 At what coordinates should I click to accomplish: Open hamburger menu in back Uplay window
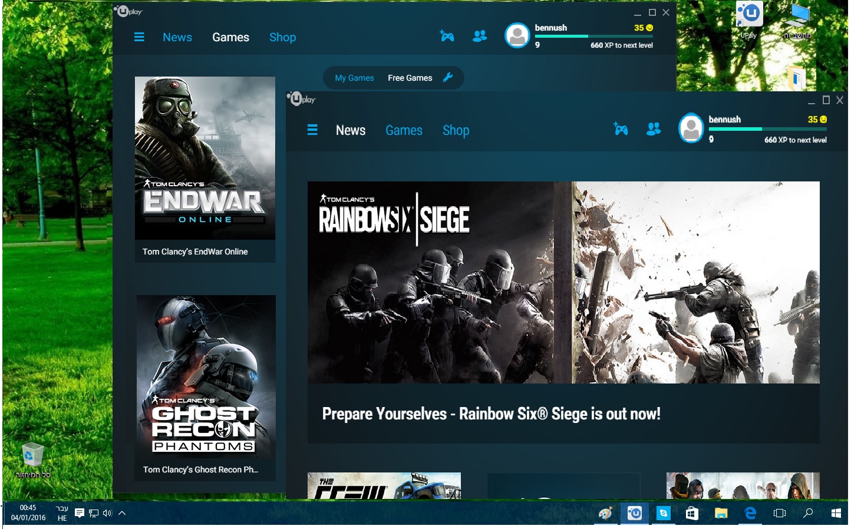139,37
